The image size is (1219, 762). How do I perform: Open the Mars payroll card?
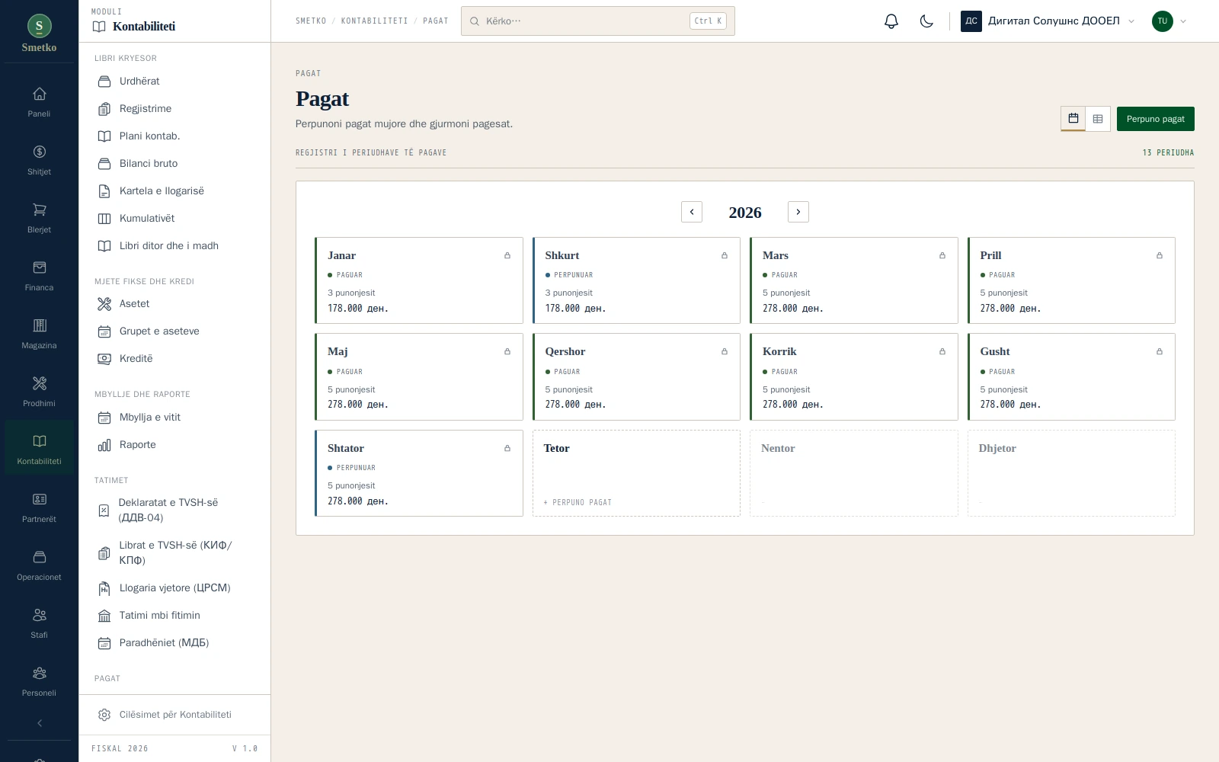point(853,280)
